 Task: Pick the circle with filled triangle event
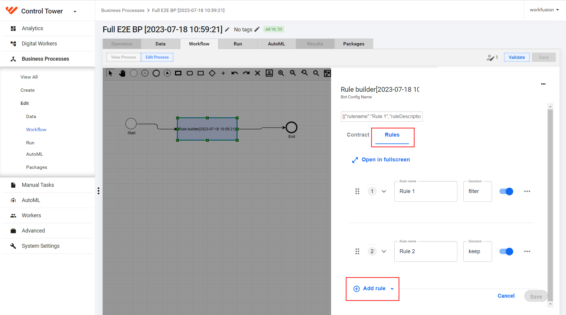pyautogui.click(x=167, y=73)
